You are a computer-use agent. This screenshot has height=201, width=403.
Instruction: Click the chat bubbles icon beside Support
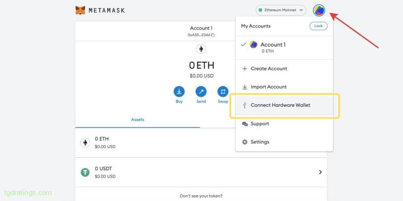245,124
